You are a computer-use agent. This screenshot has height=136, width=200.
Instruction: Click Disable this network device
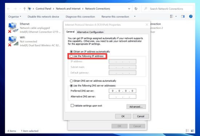43,17
